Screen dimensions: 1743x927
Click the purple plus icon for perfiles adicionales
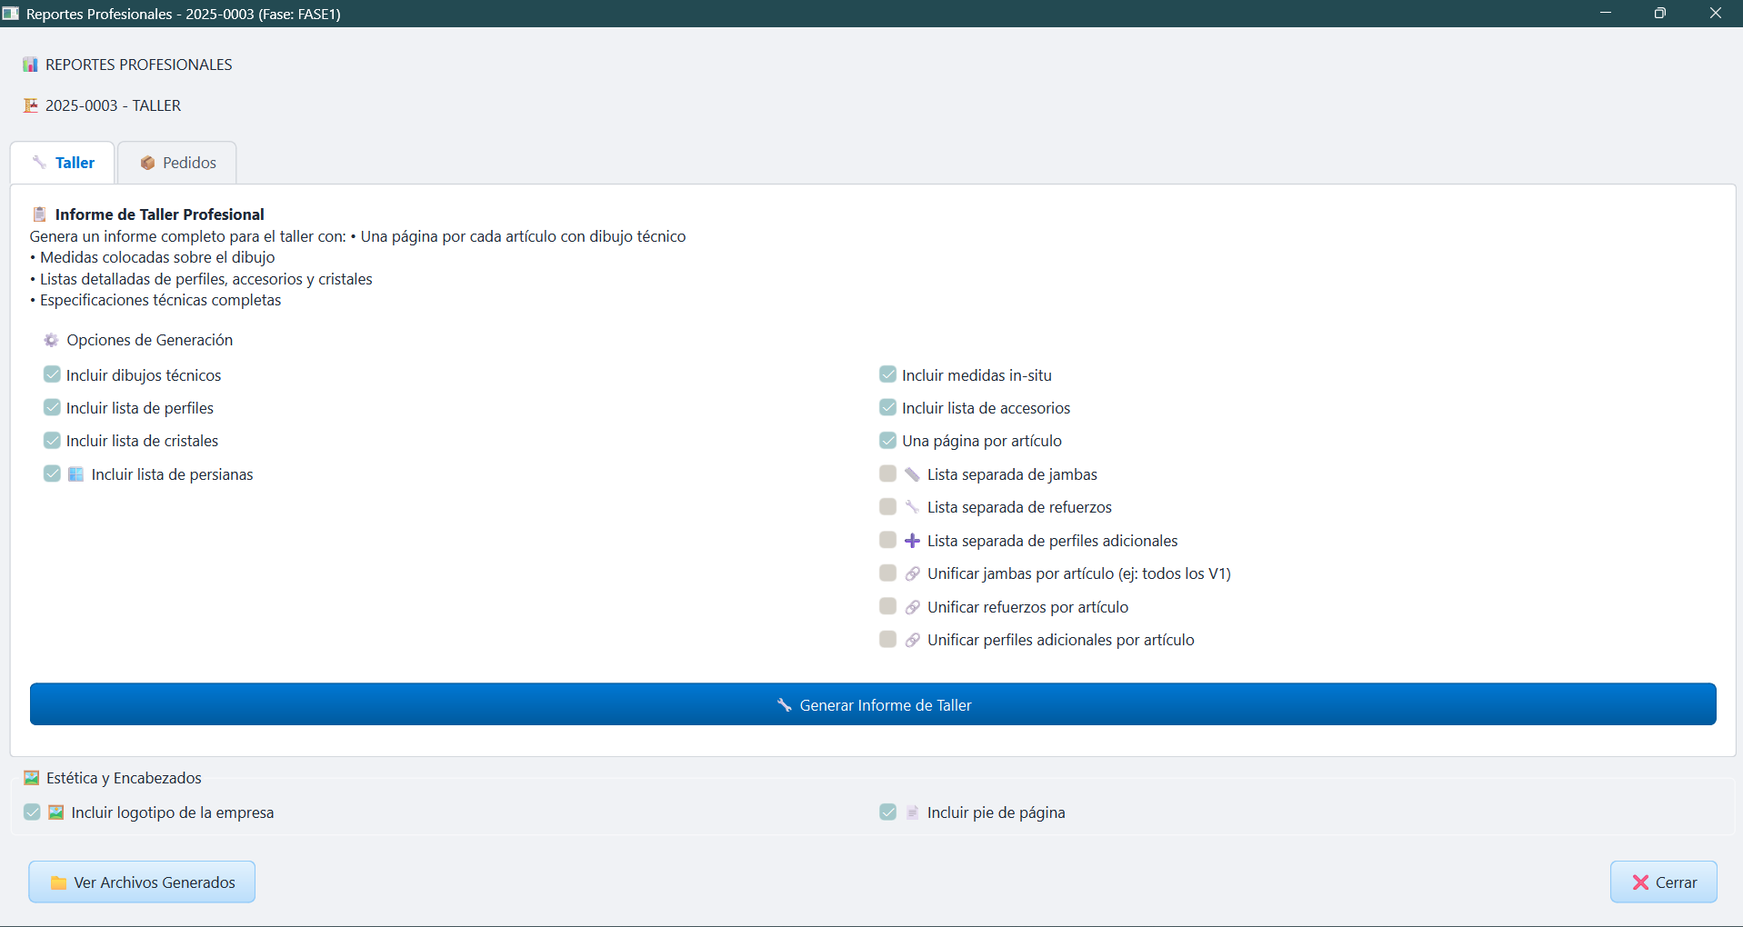(912, 541)
